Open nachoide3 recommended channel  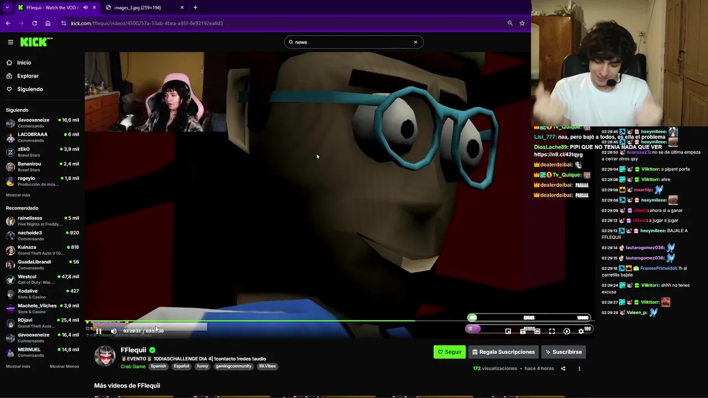coord(42,235)
